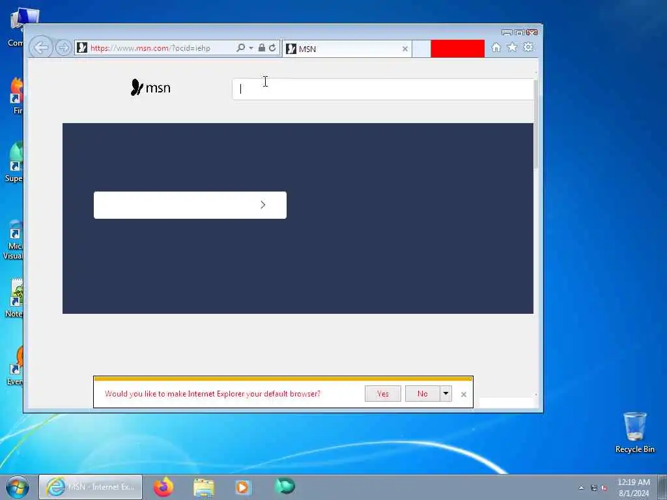Select the desktop shortcut labelled Supe
The width and height of the screenshot is (667, 500).
point(14,162)
